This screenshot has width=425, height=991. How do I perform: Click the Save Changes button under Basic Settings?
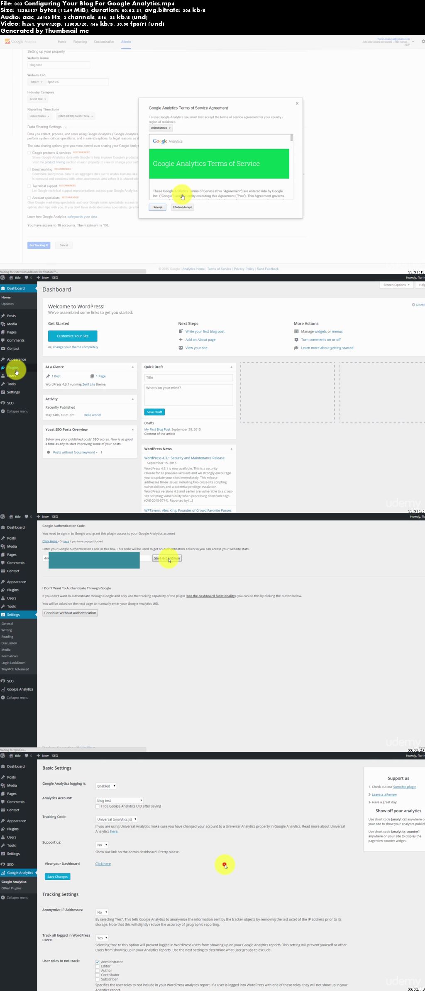click(x=58, y=877)
